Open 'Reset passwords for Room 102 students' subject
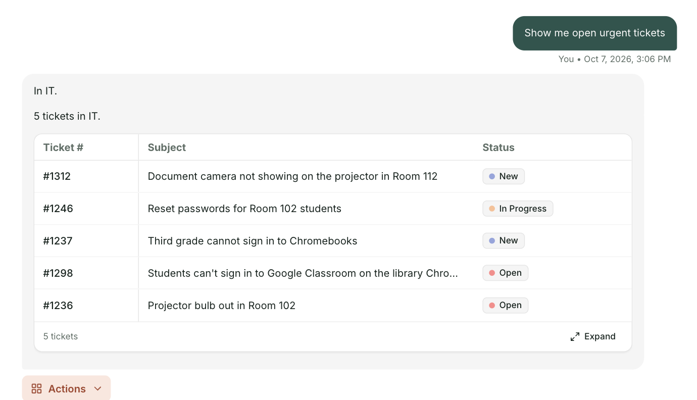This screenshot has width=697, height=400. 244,209
